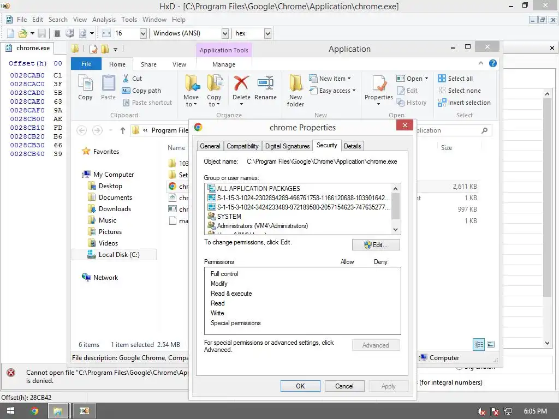Click the Cut scissors icon

point(126,79)
